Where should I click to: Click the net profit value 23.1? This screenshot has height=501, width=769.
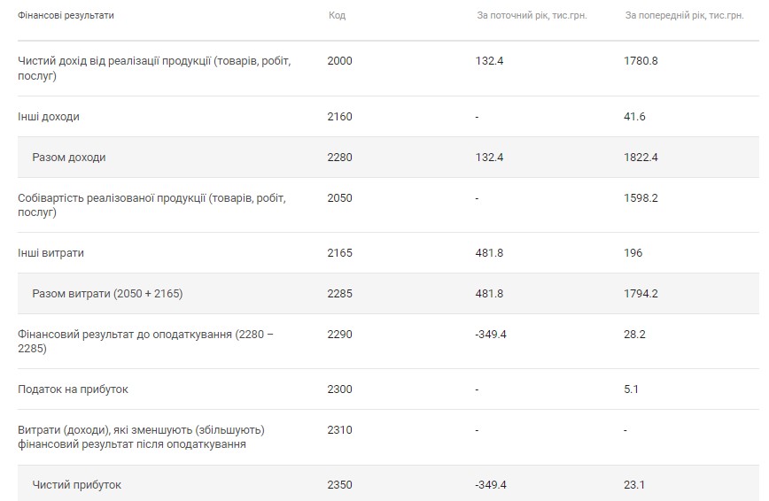(x=635, y=485)
